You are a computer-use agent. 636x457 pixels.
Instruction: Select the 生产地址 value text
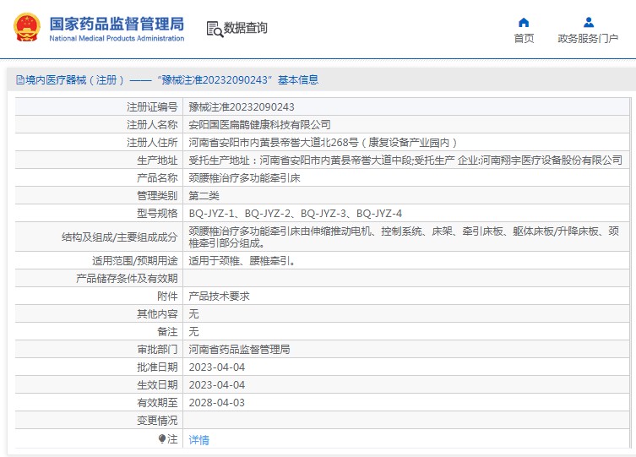(x=405, y=160)
